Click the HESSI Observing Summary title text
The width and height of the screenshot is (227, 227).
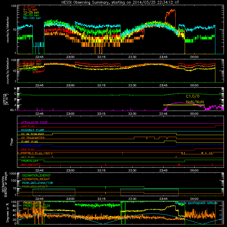(120, 3)
